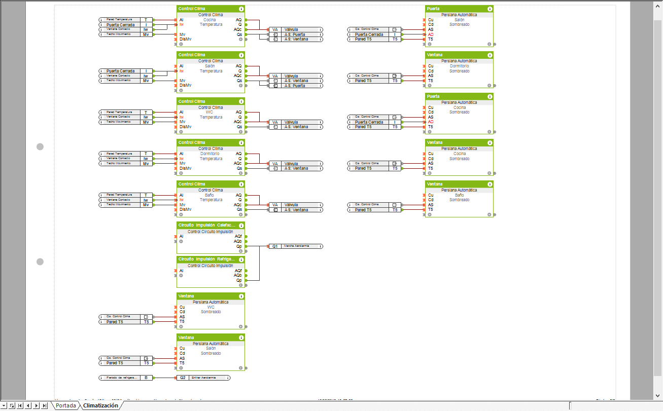Select the Circuito Impulsión Refrigeración block title
The width and height of the screenshot is (663, 411).
(206, 259)
